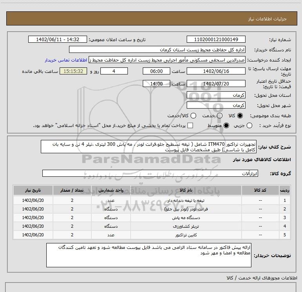This screenshot has width=302, height=292.
Task: Choose the جزیی purchase type radio
Action: [x=249, y=126]
